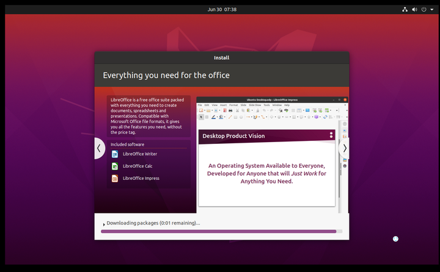
Task: Open the clock showing Jun 30 07:38
Action: pyautogui.click(x=222, y=9)
